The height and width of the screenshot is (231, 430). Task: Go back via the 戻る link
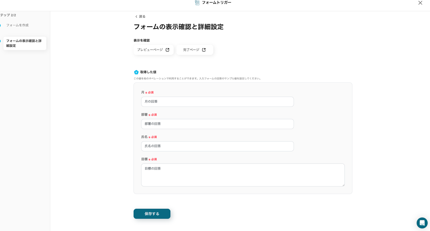tap(142, 17)
